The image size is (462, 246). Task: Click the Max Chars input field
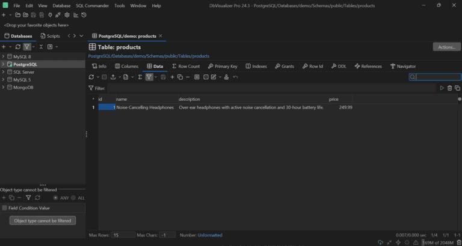click(167, 235)
